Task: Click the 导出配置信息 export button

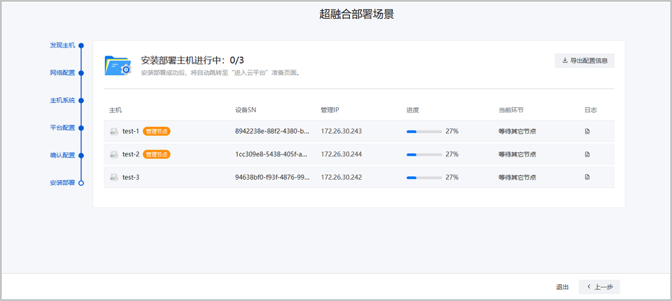Action: (584, 60)
